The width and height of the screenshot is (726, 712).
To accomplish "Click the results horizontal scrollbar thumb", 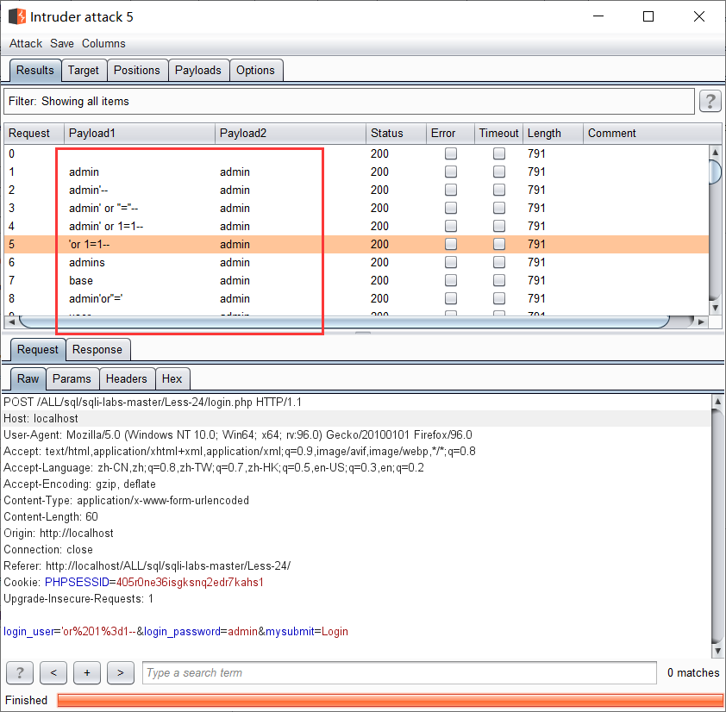I will 344,322.
